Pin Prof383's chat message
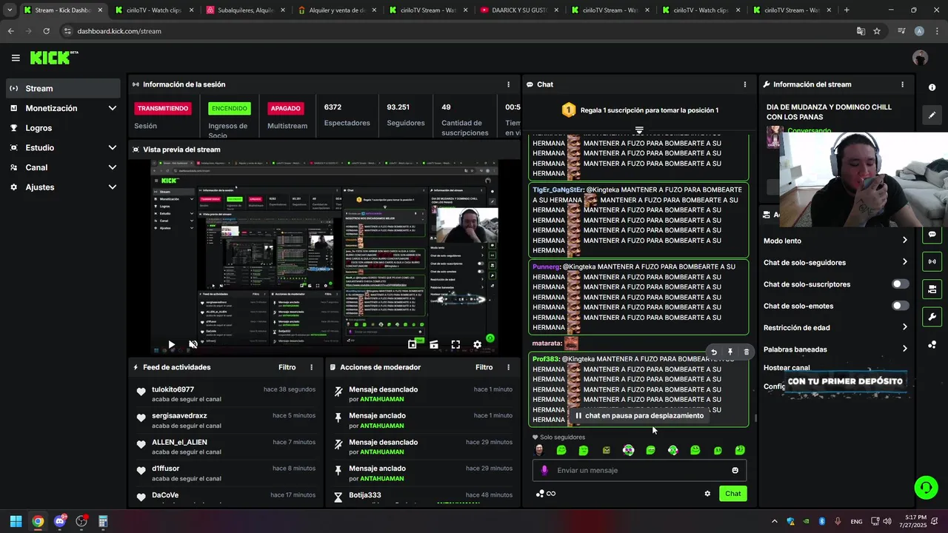Viewport: 948px width, 533px height. pos(730,352)
